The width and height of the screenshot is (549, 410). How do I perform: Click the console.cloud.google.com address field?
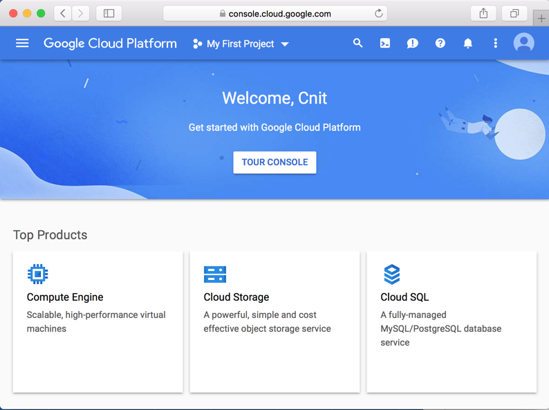pos(275,14)
